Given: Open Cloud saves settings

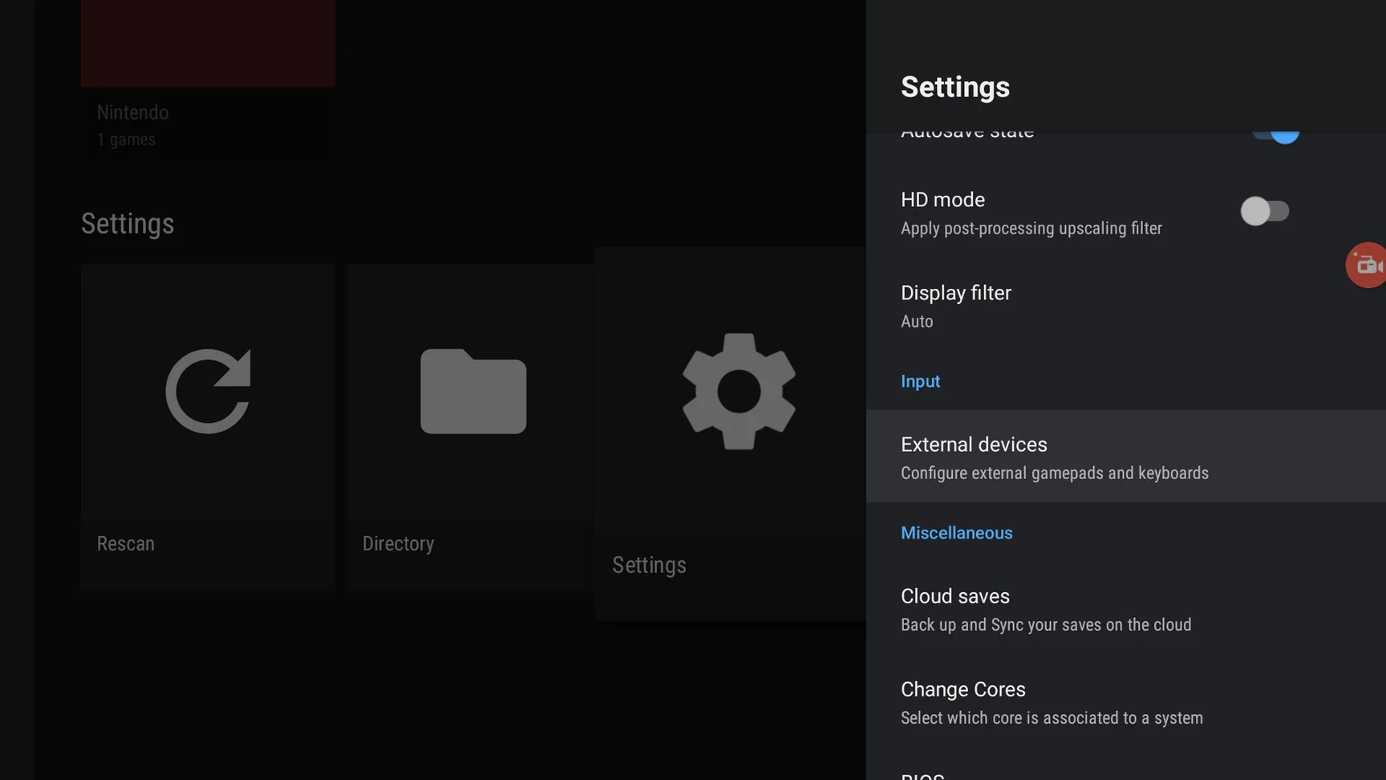Looking at the screenshot, I should click(x=1126, y=609).
